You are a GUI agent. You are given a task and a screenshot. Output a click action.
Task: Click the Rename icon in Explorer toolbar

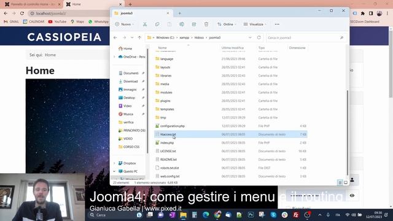[x=182, y=25]
